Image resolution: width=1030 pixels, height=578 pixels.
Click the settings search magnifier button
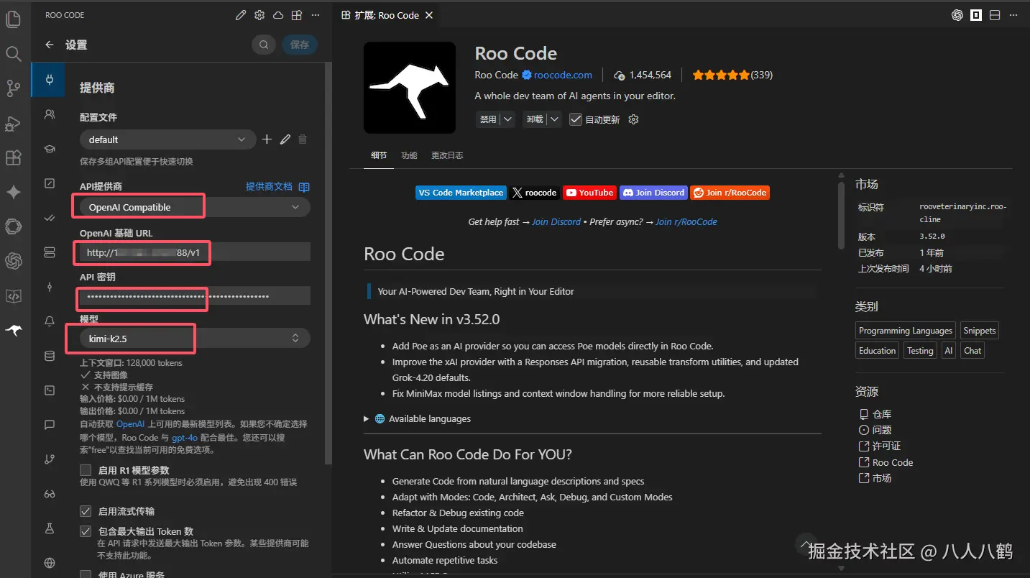point(264,45)
